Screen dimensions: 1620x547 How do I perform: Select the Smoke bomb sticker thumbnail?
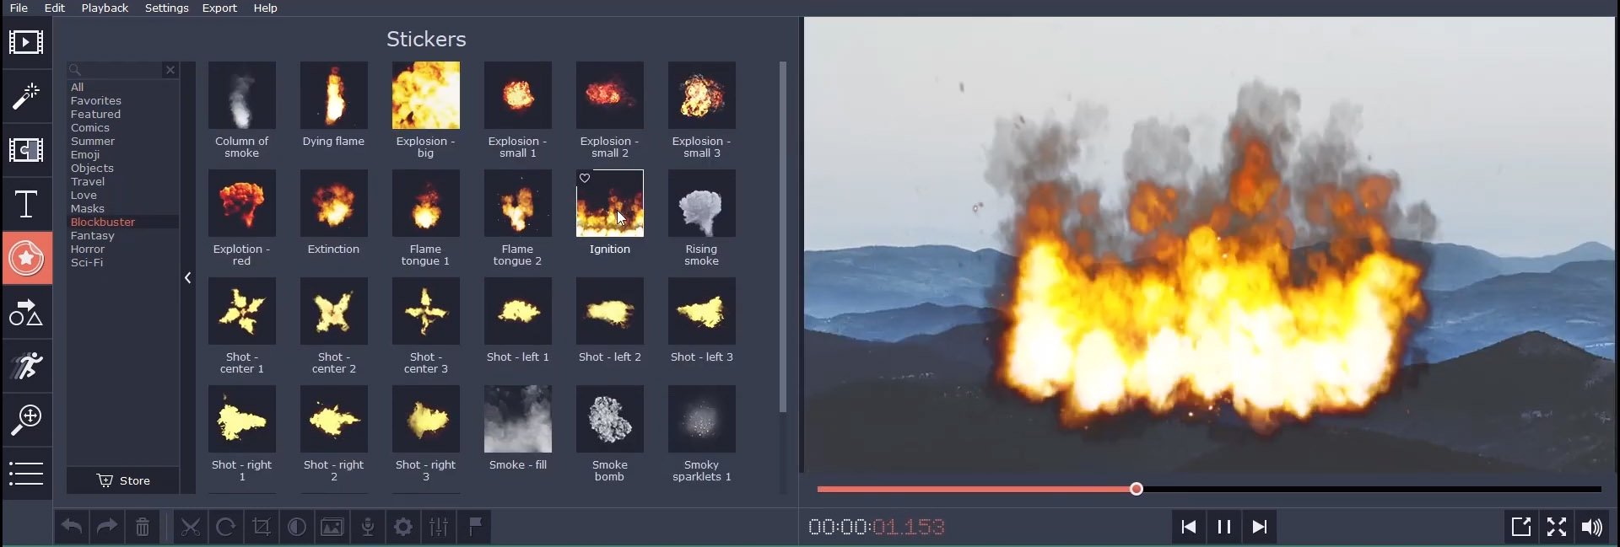tap(609, 420)
